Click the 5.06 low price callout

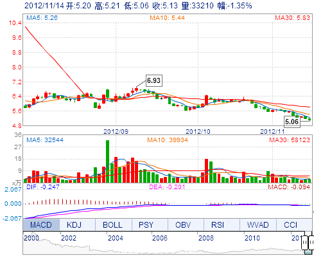(292, 122)
